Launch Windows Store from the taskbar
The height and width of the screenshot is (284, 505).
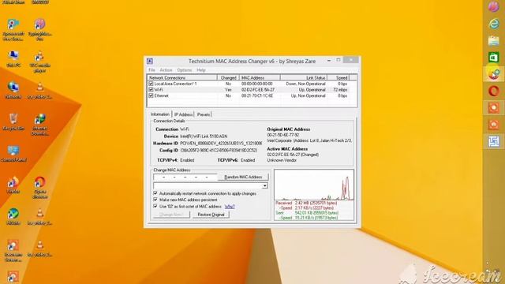[493, 58]
